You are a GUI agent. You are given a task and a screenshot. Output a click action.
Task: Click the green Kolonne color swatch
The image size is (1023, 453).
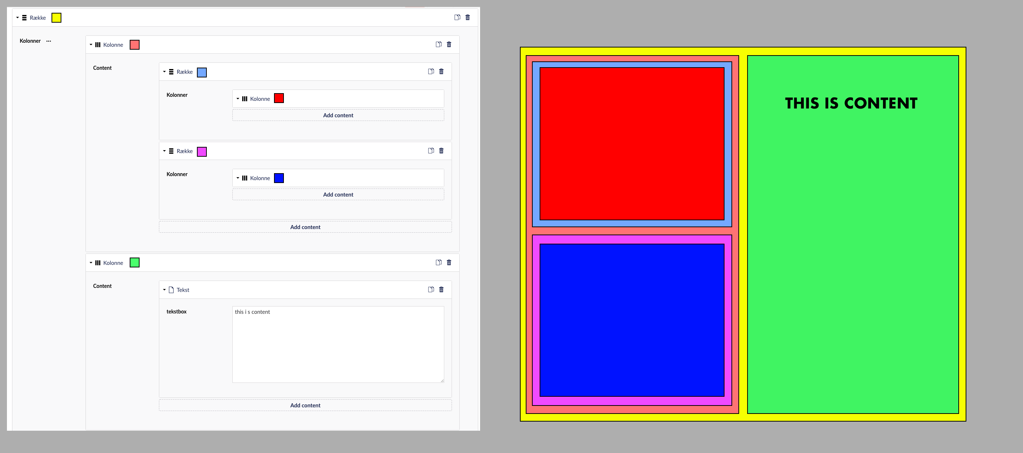(x=134, y=263)
